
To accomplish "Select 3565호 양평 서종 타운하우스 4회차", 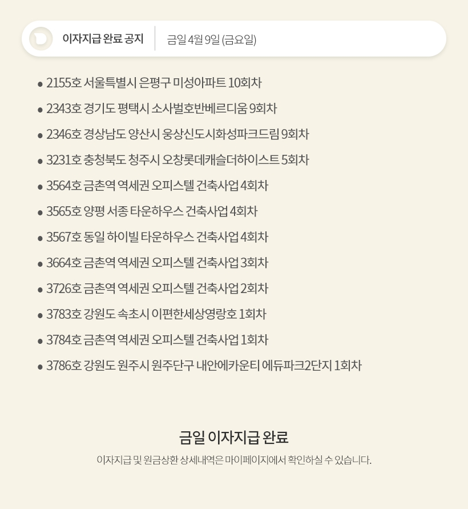I will click(152, 211).
